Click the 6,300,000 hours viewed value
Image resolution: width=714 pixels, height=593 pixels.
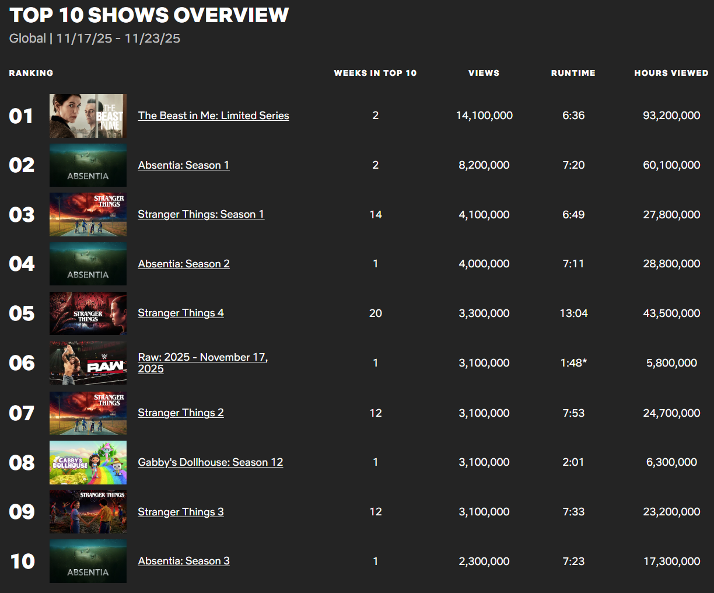[x=671, y=462]
